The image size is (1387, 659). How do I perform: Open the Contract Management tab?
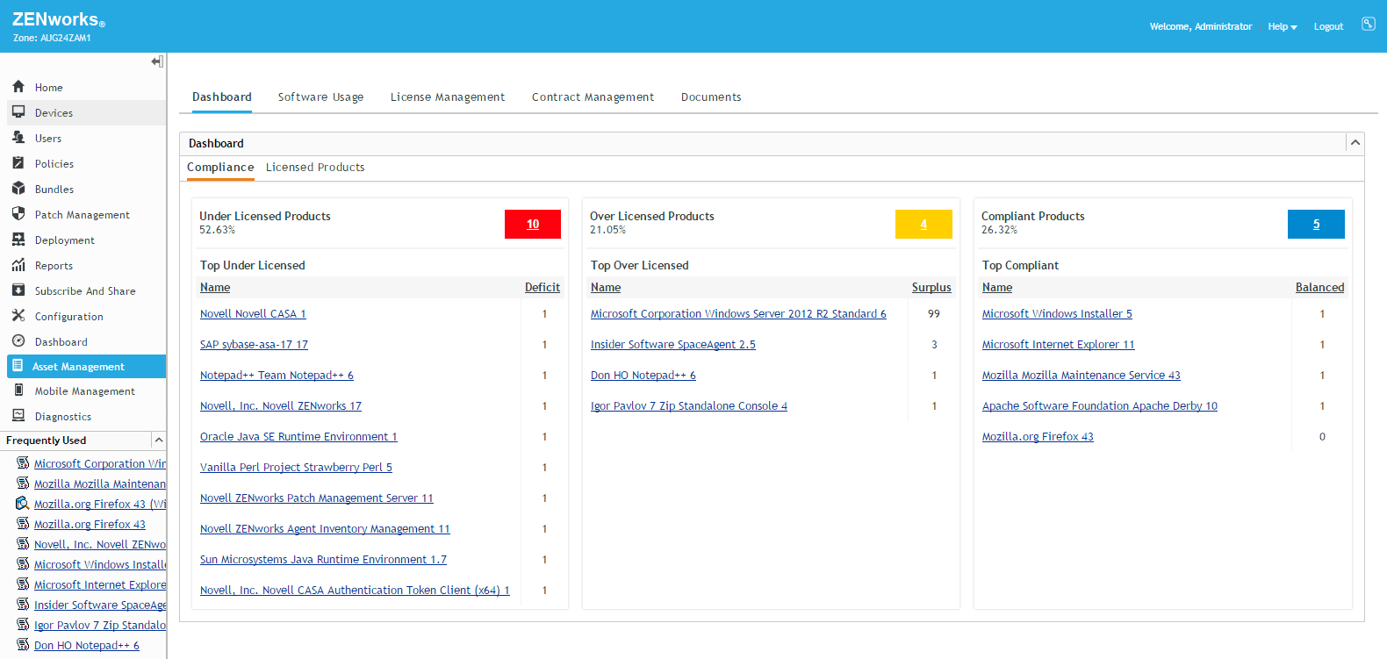click(593, 97)
